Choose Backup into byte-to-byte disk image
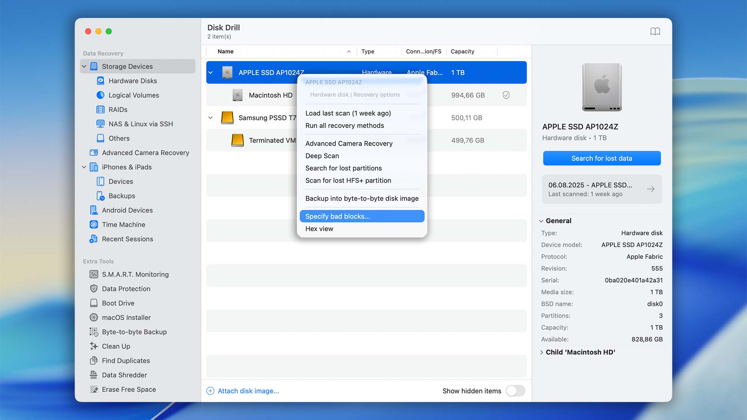Viewport: 747px width, 420px height. click(x=362, y=198)
